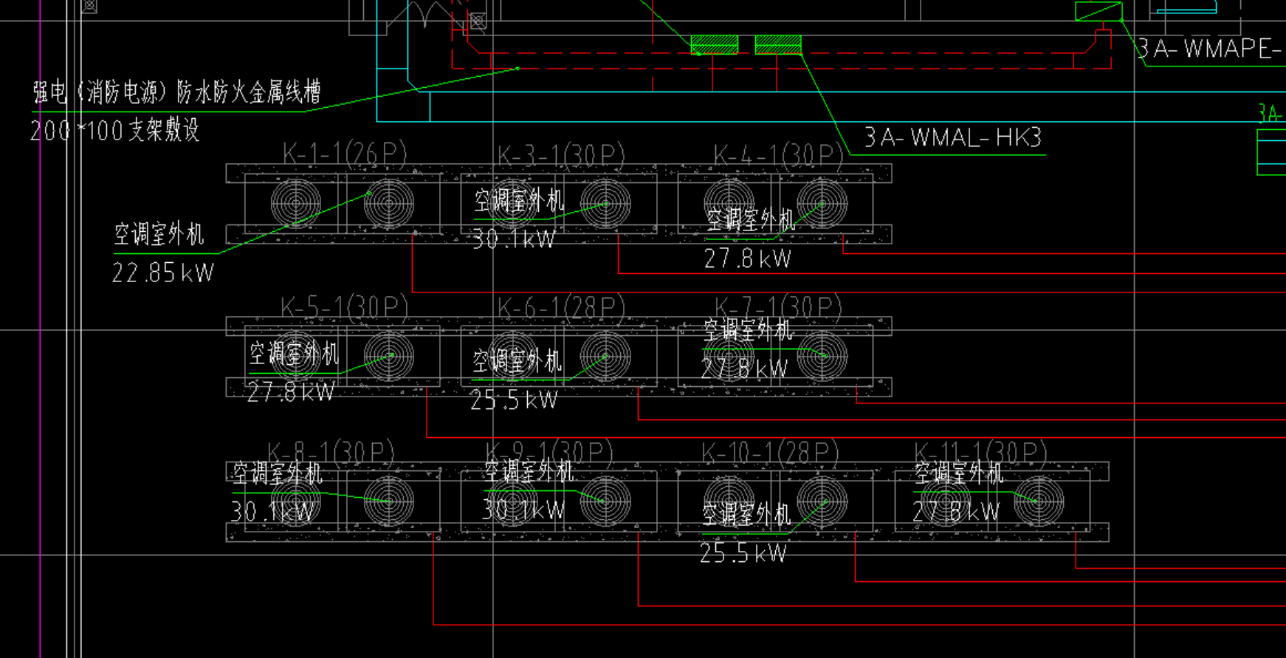Select the K-8-1(30P) unit label
This screenshot has height=658, width=1286.
coord(331,452)
